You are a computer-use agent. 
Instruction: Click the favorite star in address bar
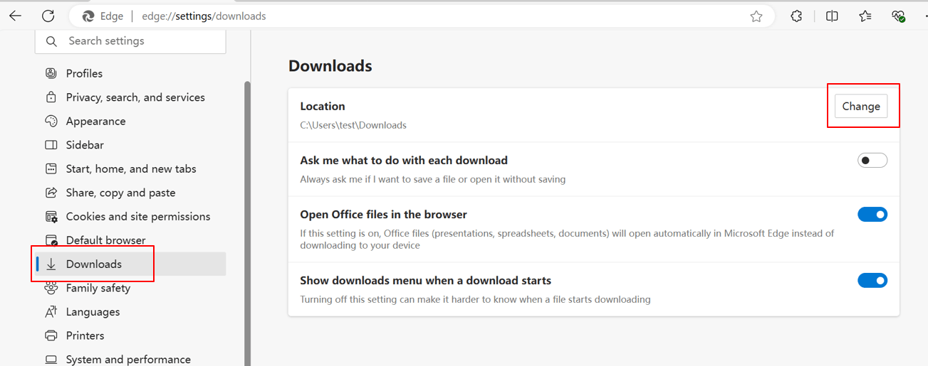click(756, 16)
